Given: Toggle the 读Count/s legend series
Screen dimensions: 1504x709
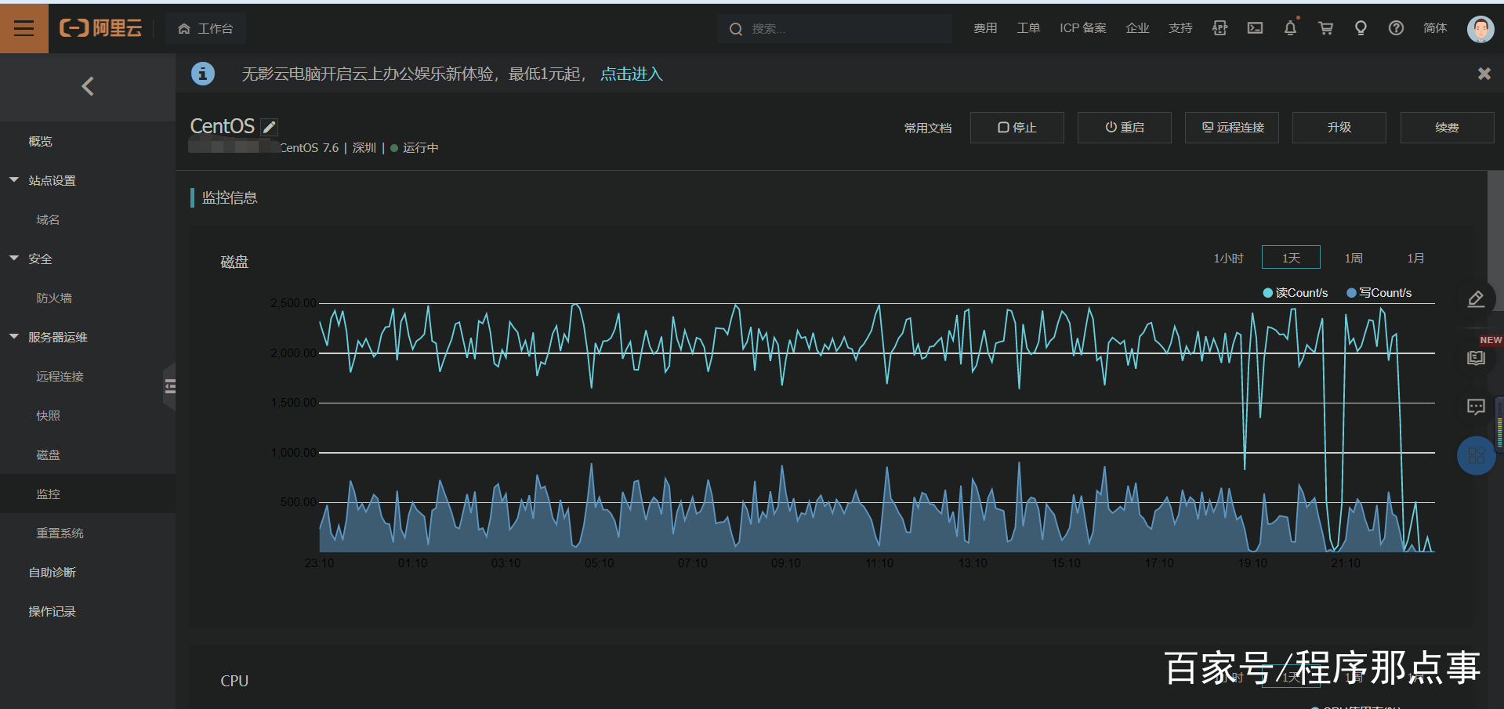Looking at the screenshot, I should tap(1296, 293).
